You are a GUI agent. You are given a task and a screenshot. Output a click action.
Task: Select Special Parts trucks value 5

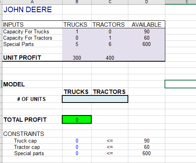pyautogui.click(x=77, y=44)
